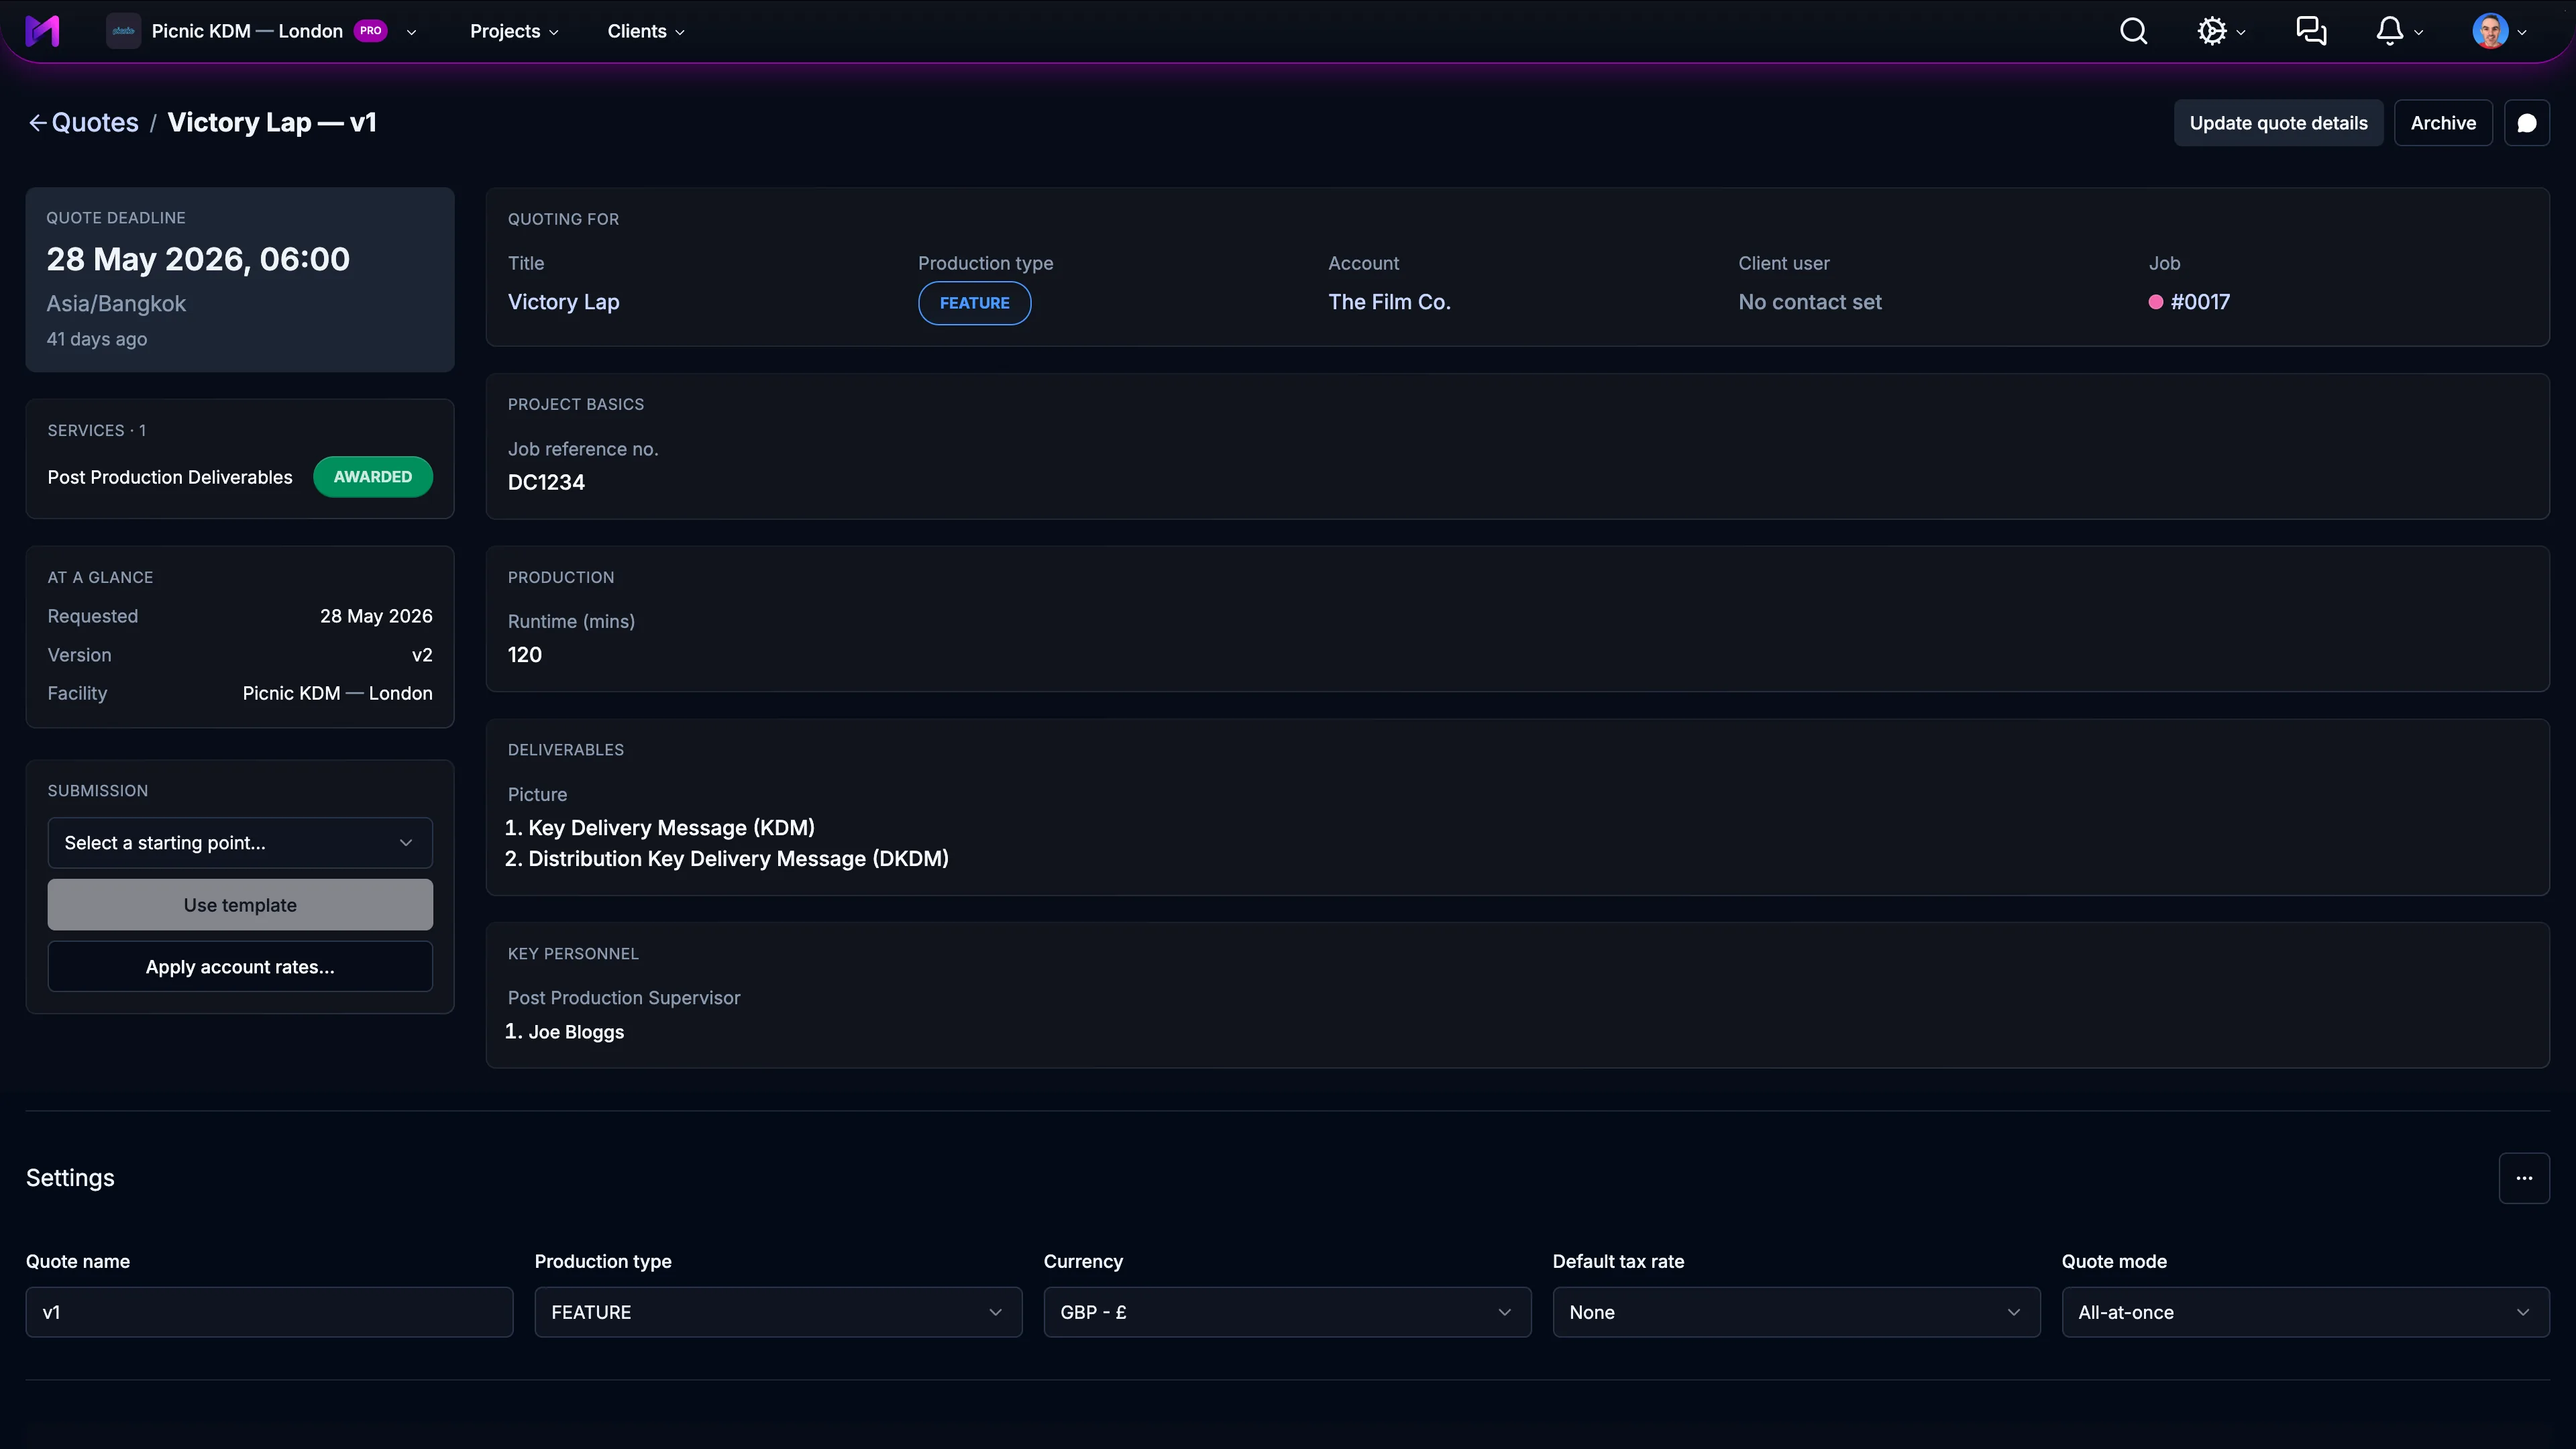Open the settings gear icon
The width and height of the screenshot is (2576, 1449).
2212,31
